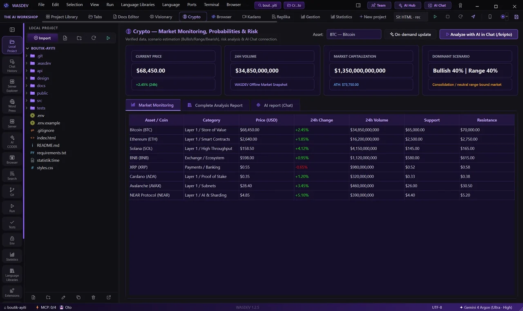Click the On-demand update button
Screen dimensions: 523x311
click(x=410, y=34)
